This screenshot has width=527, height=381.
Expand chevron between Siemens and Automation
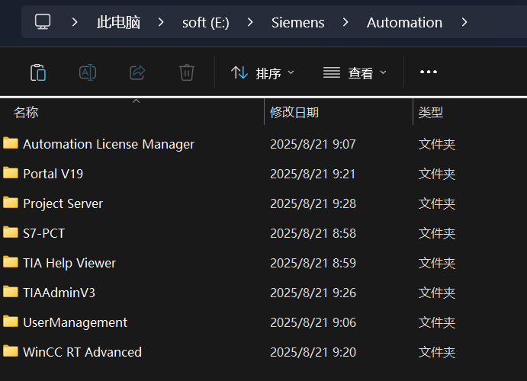(x=346, y=22)
